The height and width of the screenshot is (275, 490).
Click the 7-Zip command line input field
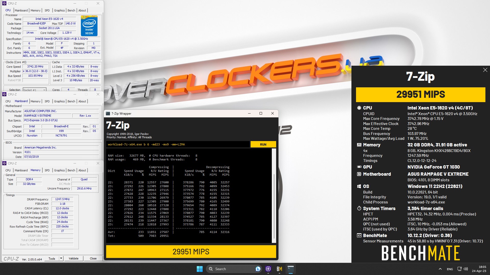point(178,144)
